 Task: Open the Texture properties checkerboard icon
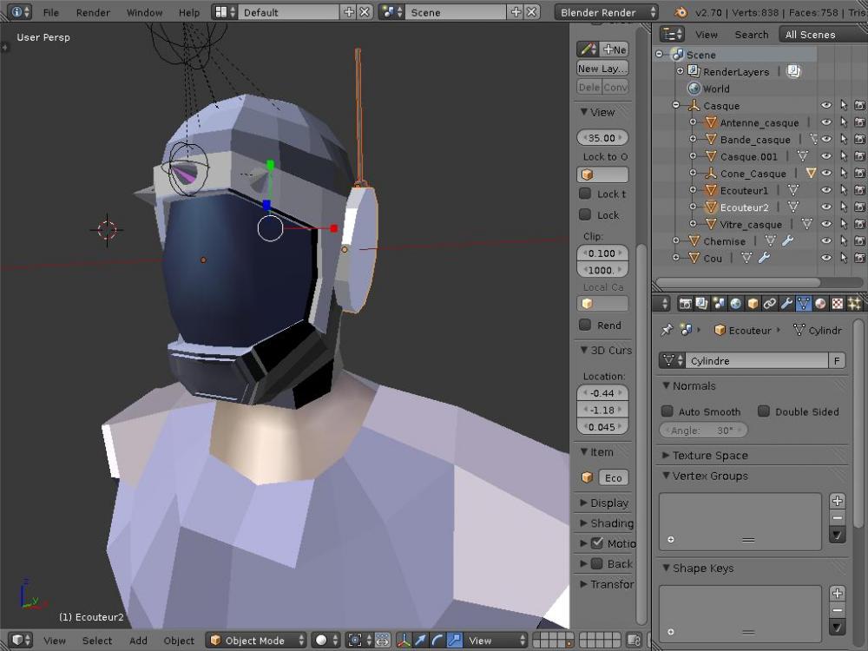pos(837,304)
